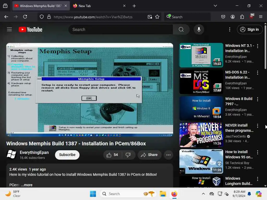Click the taskbar Search box
This screenshot has height=200, width=267.
(x=128, y=194)
